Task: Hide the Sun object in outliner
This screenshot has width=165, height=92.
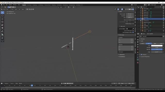Action: pos(163,19)
